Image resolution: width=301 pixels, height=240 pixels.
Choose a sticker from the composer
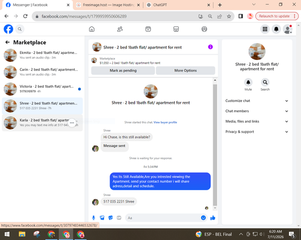click(x=111, y=218)
